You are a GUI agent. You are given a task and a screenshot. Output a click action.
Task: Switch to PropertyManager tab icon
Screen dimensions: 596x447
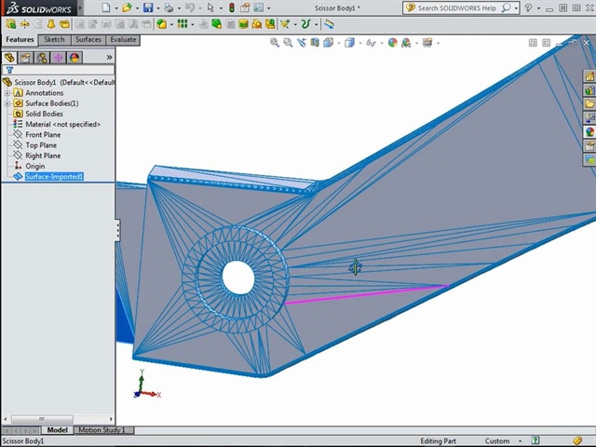(x=25, y=58)
